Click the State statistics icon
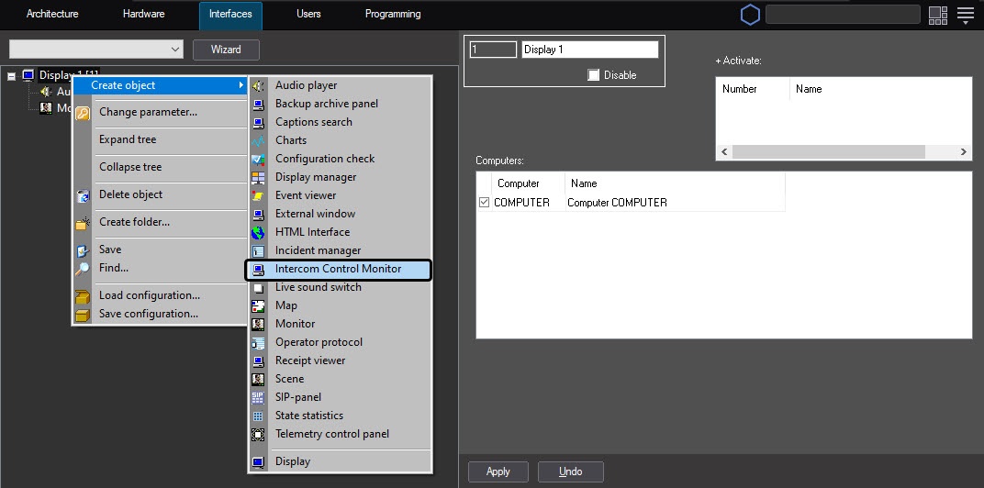Viewport: 984px width, 488px height. pyautogui.click(x=258, y=416)
